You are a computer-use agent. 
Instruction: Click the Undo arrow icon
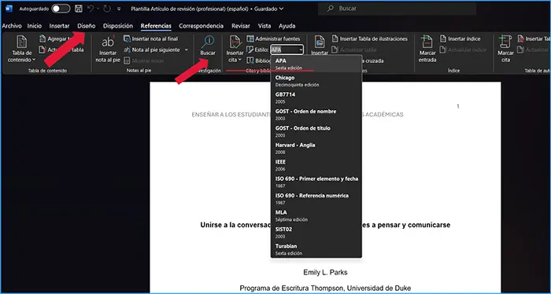pyautogui.click(x=91, y=9)
